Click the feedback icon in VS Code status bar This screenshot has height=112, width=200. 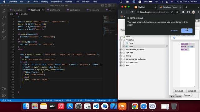(x=109, y=100)
